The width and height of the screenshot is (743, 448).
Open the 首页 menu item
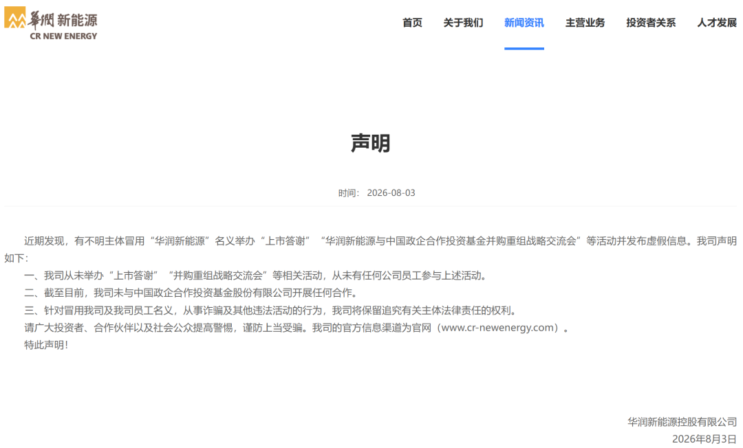(412, 23)
